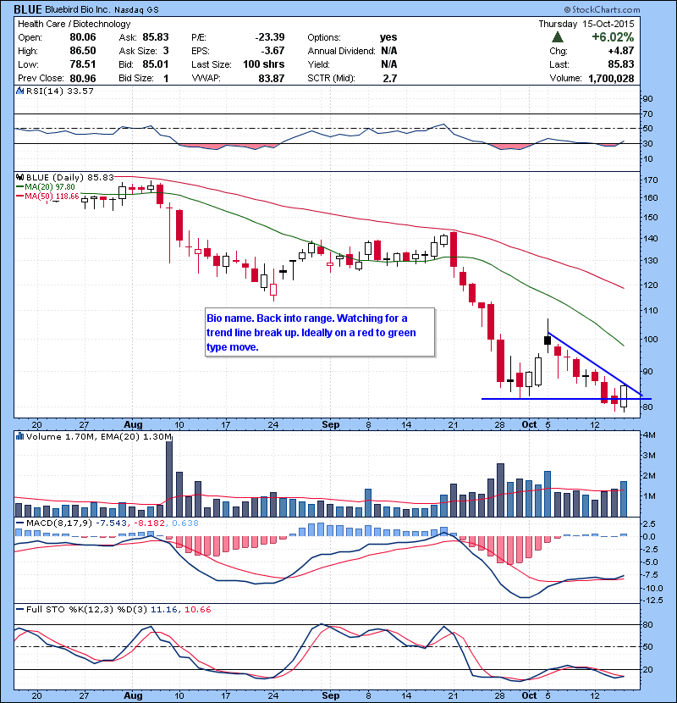Click the BLUE ticker symbol in the header
677x703 pixels.
coord(28,9)
